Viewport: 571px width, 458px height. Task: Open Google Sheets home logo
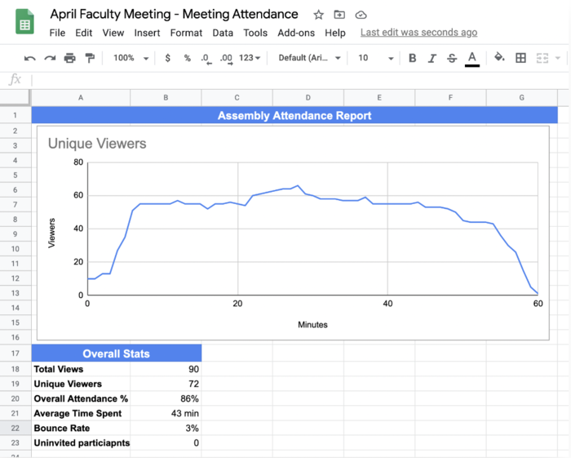pyautogui.click(x=24, y=23)
